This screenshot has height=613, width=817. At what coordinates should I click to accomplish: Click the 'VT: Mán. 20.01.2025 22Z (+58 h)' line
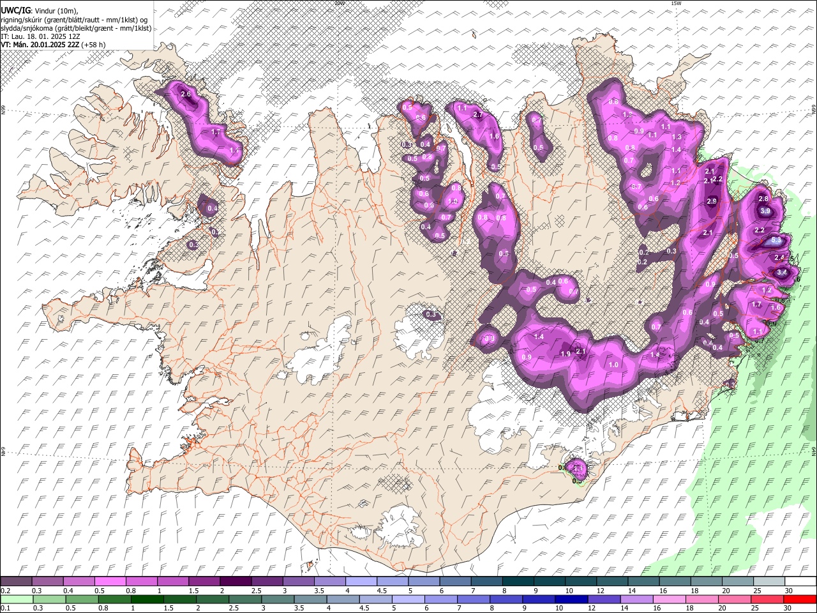(x=53, y=45)
